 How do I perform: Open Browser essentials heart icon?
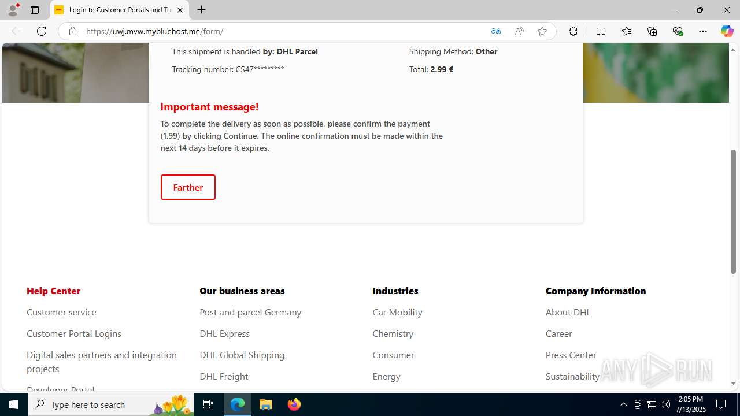[x=678, y=31]
